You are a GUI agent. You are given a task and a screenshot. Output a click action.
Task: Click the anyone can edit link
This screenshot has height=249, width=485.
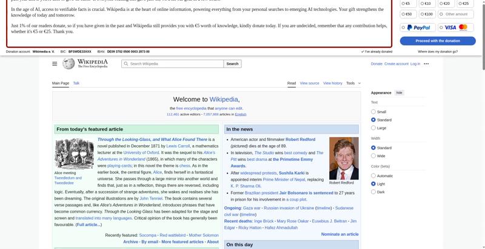(x=229, y=108)
